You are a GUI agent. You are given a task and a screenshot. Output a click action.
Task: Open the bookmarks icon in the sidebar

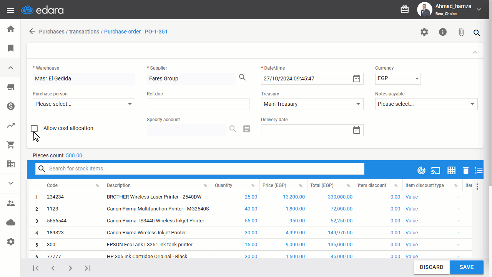click(x=11, y=48)
